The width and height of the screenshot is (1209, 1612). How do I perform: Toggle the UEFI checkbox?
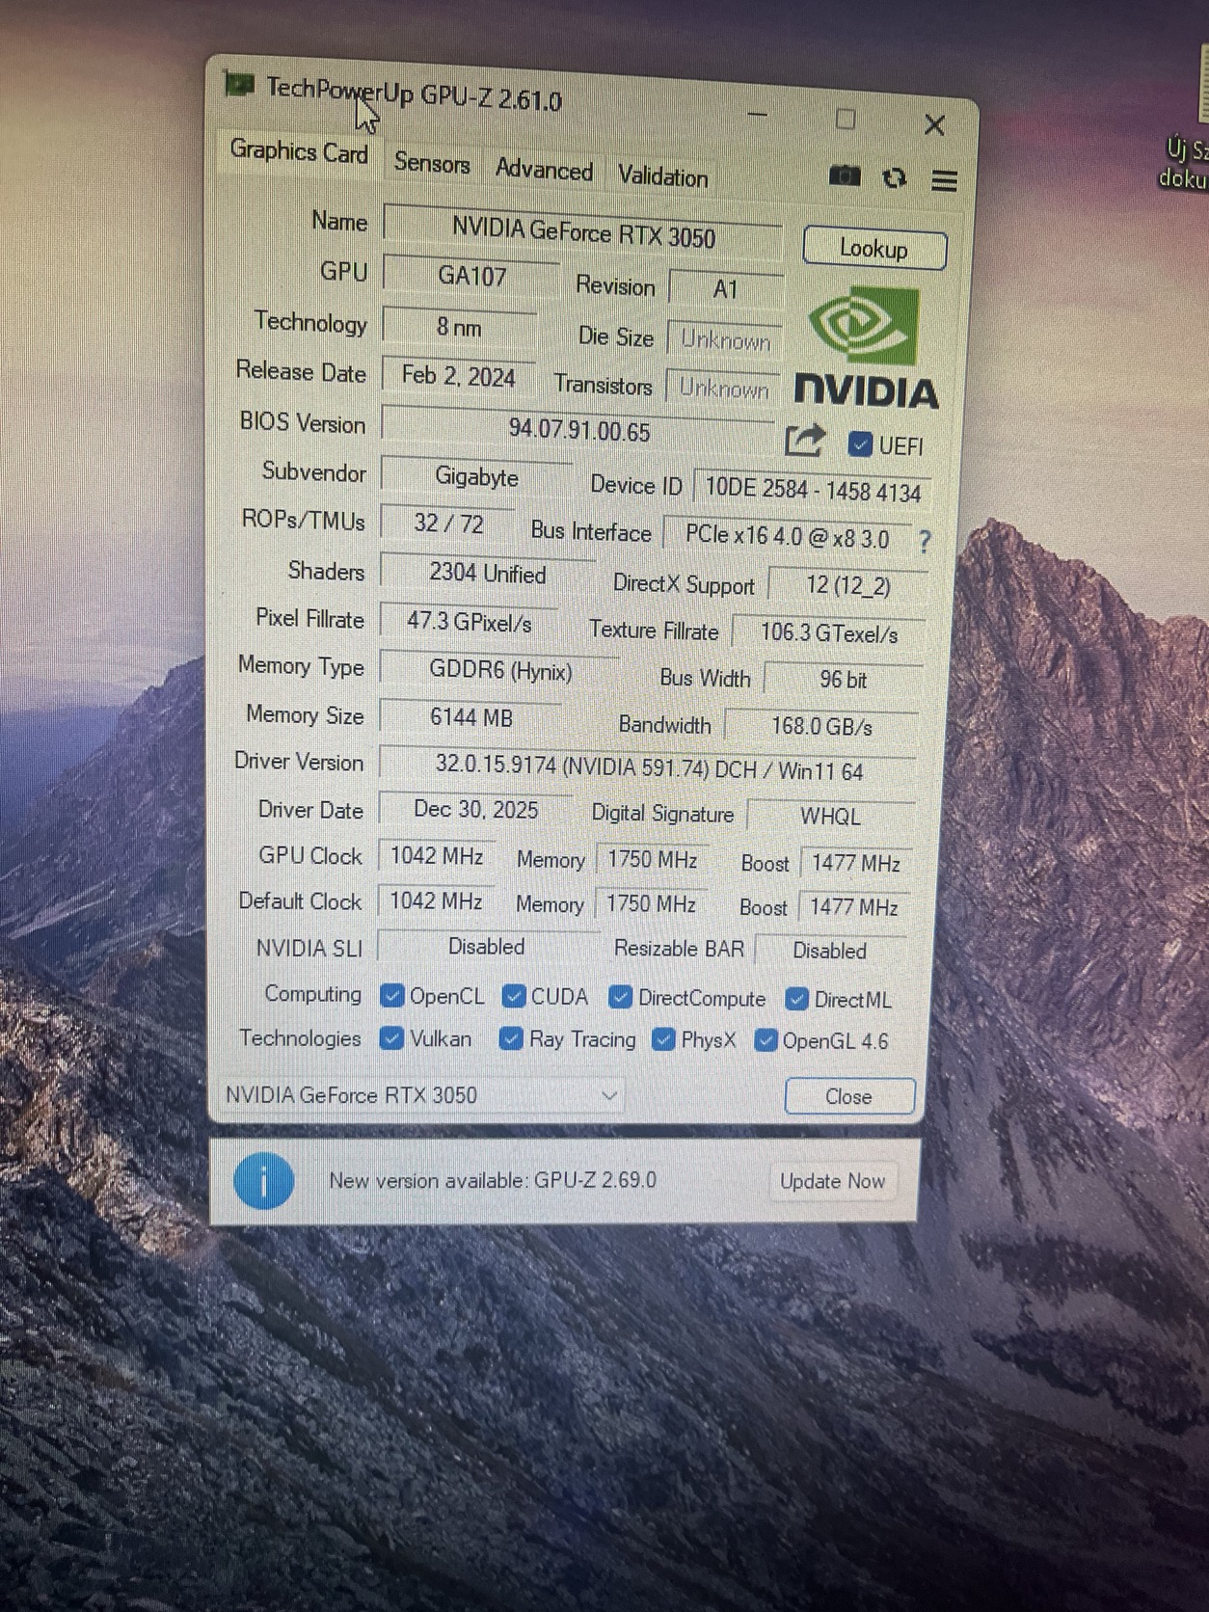coord(860,444)
